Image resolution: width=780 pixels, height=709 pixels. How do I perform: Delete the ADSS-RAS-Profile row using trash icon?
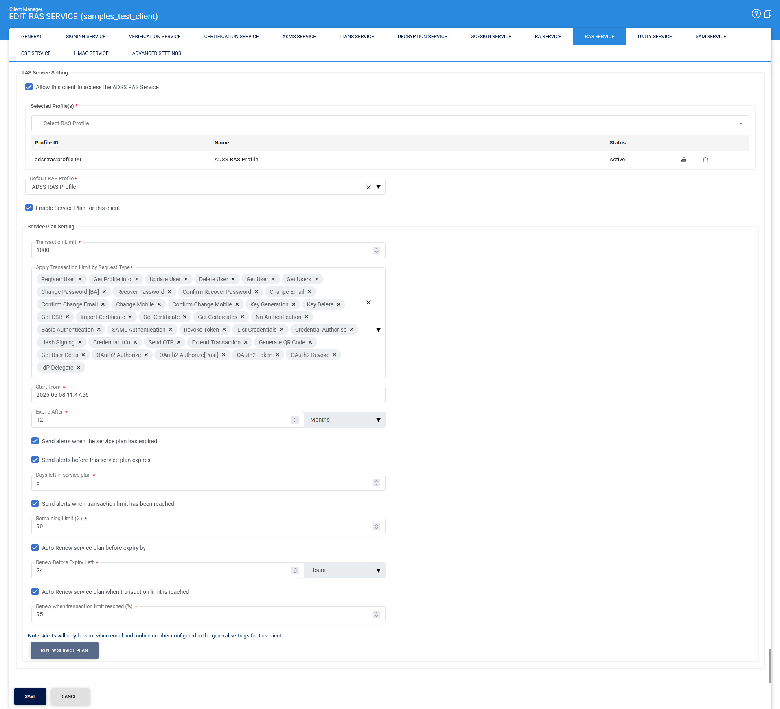(x=705, y=160)
